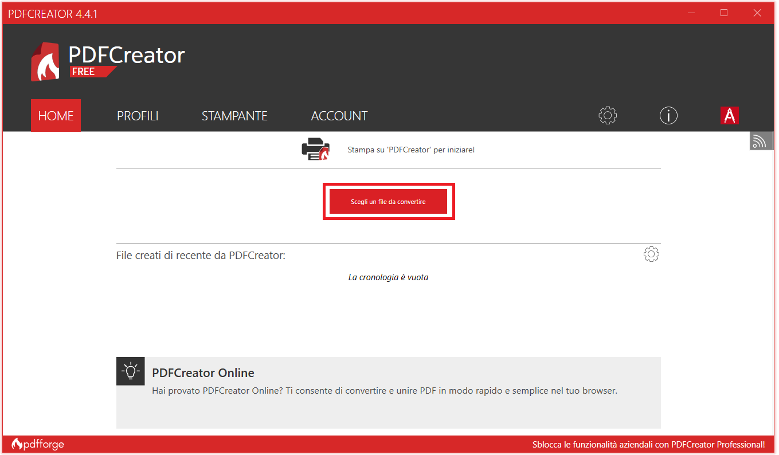The height and width of the screenshot is (455, 779).
Task: Open the application settings gear
Action: coord(607,115)
